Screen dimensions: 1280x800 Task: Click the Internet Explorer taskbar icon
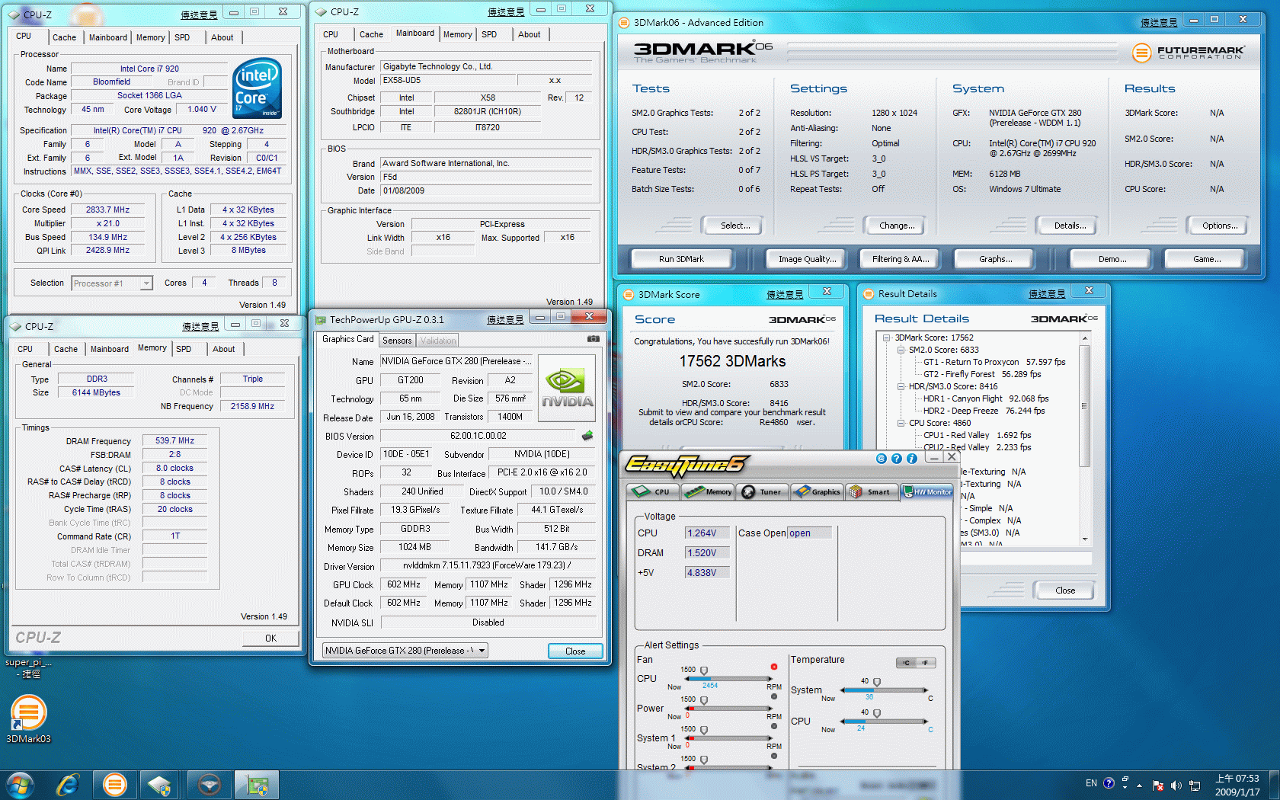[x=68, y=784]
